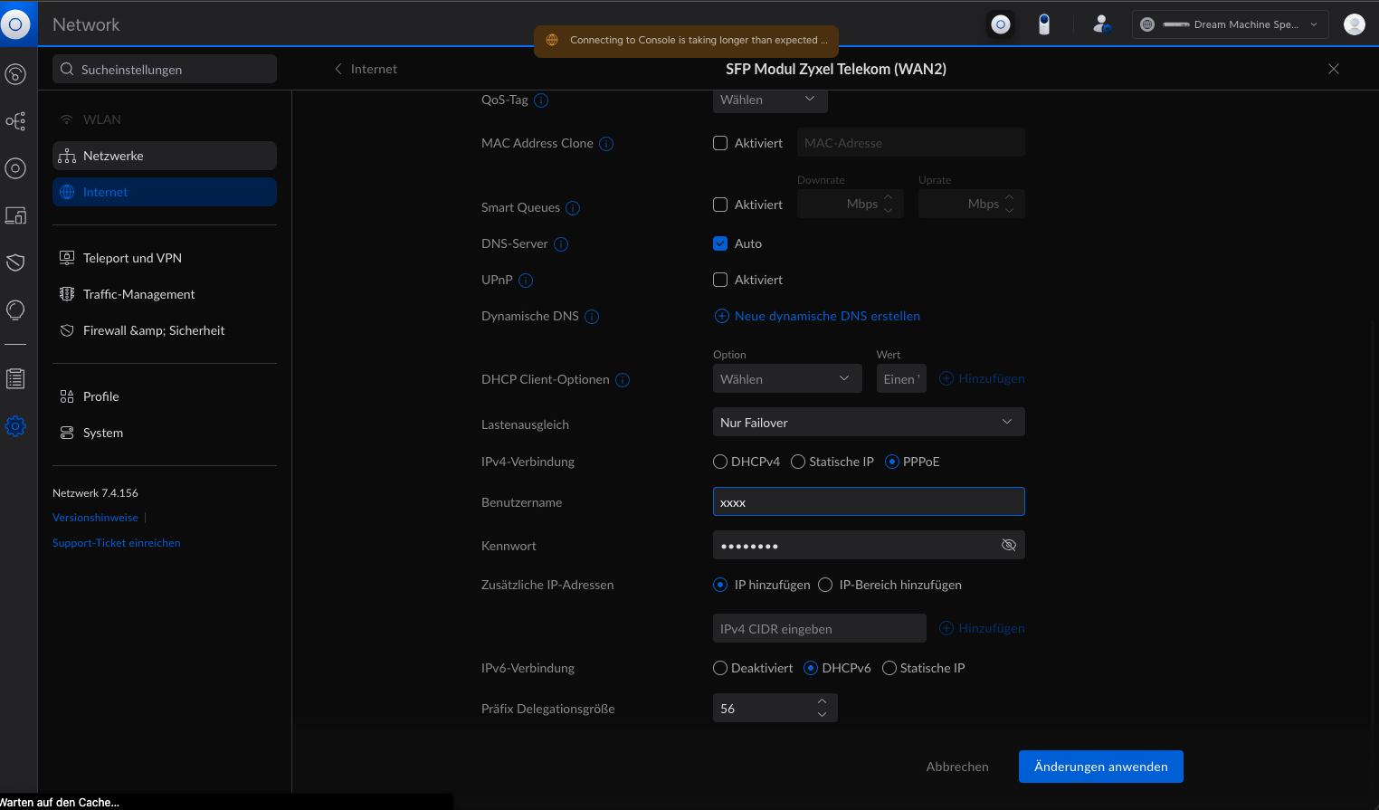
Task: Click the IPv4 CIDR eingeben field
Action: click(820, 628)
